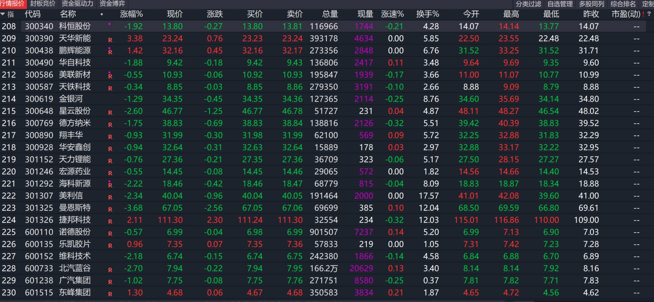Click the R marker beside 诺德股份
Viewport: 654px width, 302px height.
(110, 234)
